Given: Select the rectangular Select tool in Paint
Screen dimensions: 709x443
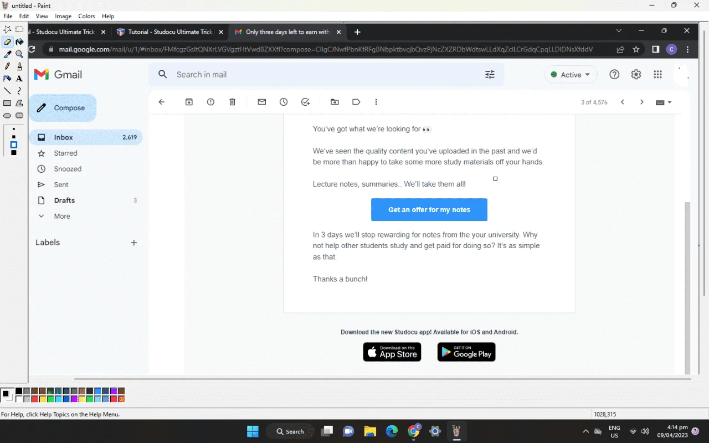Looking at the screenshot, I should point(19,29).
